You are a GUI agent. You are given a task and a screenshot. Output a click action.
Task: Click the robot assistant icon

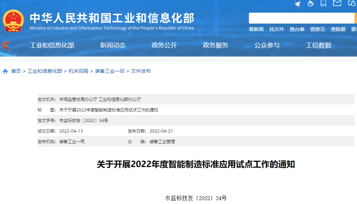[297, 3]
